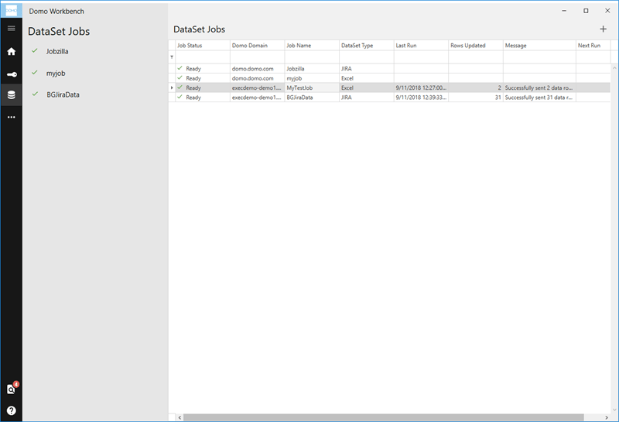
Task: Maximize the Domo Workbench window
Action: pyautogui.click(x=586, y=11)
